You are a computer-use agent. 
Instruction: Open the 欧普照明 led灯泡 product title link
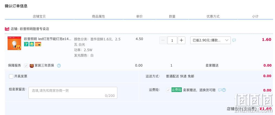pos(48,39)
